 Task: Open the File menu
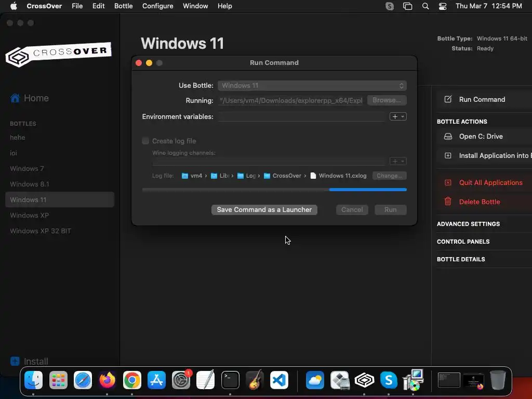77,6
